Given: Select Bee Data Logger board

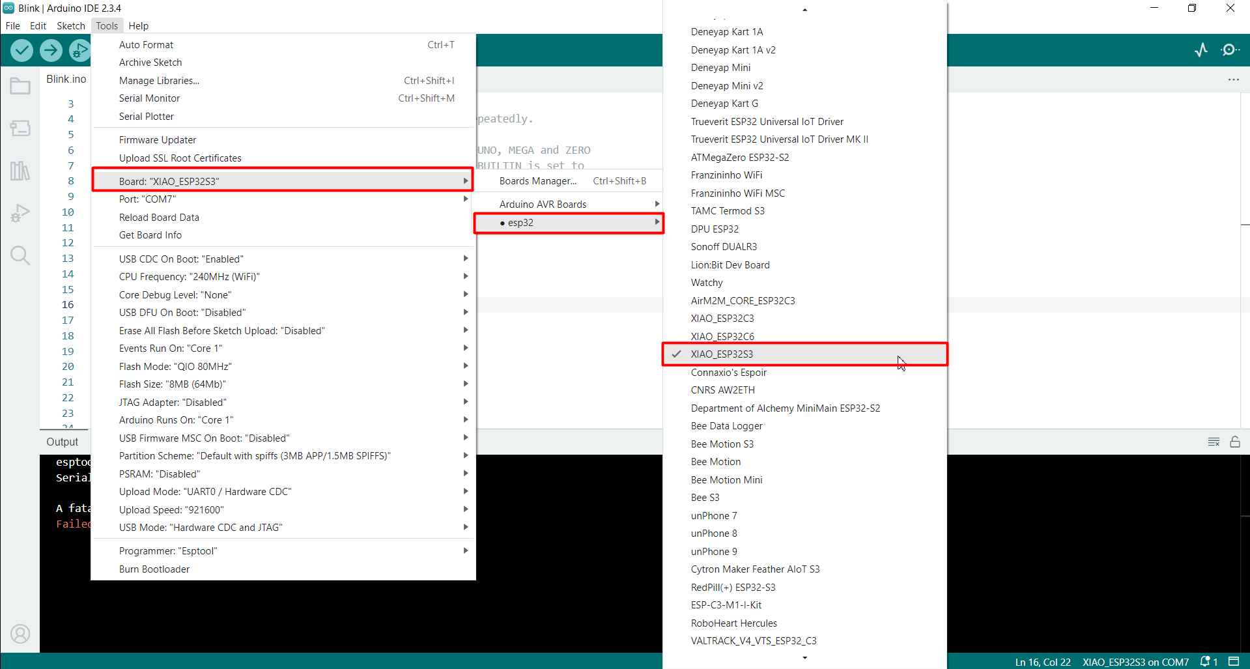Looking at the screenshot, I should pyautogui.click(x=804, y=426).
